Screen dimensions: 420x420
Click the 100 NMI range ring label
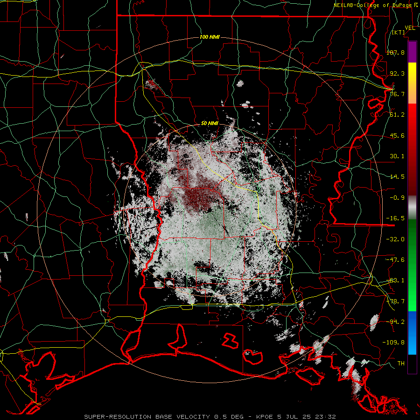[210, 37]
